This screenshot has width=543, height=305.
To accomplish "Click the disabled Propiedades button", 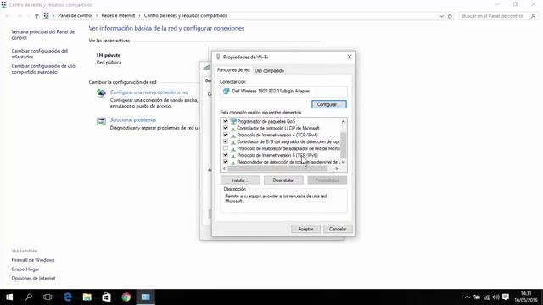I will coord(327,180).
